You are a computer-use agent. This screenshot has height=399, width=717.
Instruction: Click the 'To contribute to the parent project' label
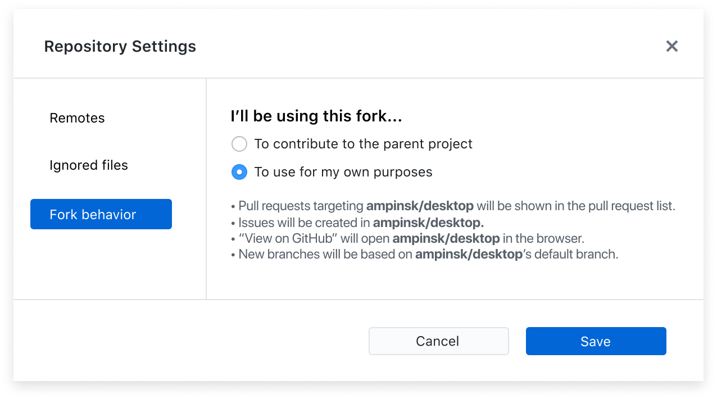point(363,144)
